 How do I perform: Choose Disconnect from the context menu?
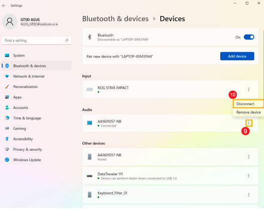248,104
